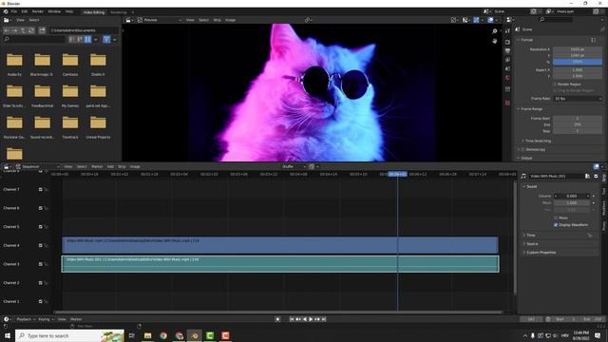Open the sequencer Add menu
This screenshot has height=342, width=608.
click(110, 167)
